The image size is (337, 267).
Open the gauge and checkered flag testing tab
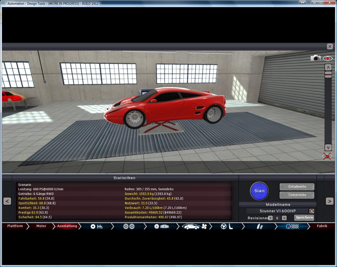click(x=292, y=227)
